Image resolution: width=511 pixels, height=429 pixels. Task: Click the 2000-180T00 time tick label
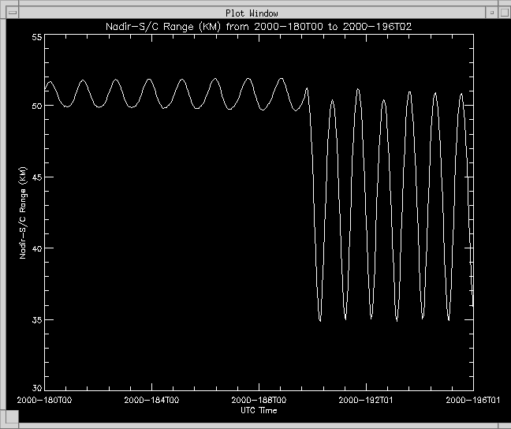(46, 401)
